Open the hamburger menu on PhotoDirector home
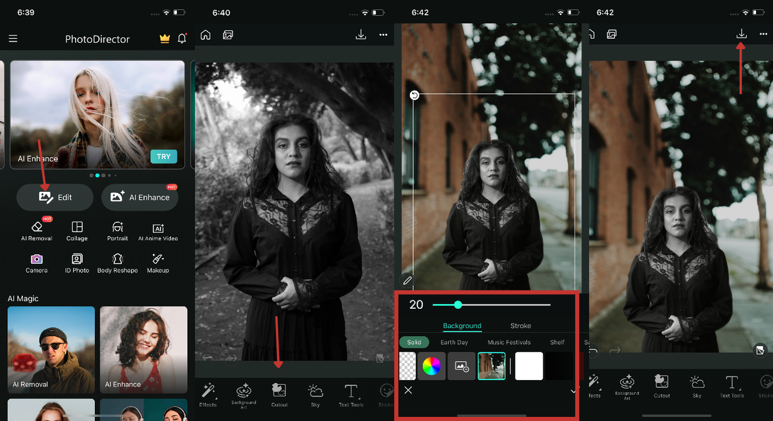The width and height of the screenshot is (773, 421). (x=13, y=39)
